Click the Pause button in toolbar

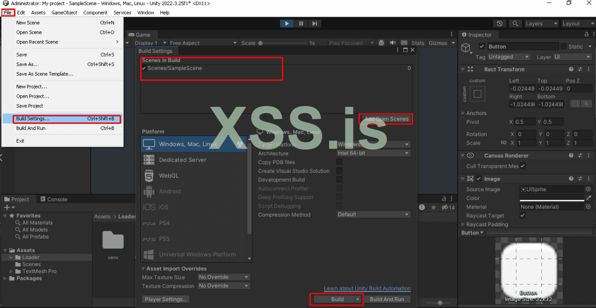coord(301,23)
